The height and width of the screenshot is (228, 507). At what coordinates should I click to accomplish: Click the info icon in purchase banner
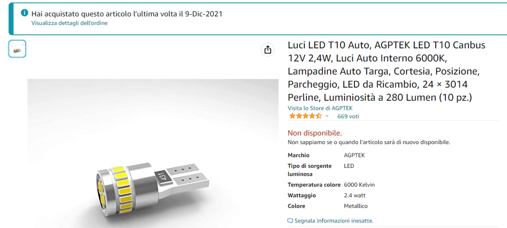click(25, 13)
